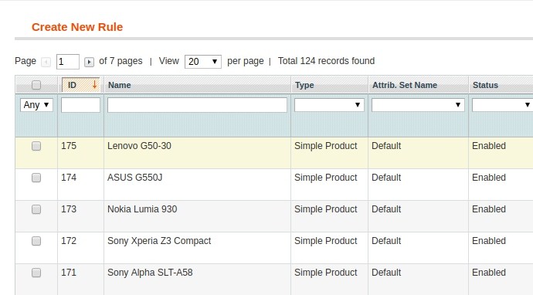The image size is (533, 295).
Task: Click the ID filter input field
Action: [x=80, y=105]
